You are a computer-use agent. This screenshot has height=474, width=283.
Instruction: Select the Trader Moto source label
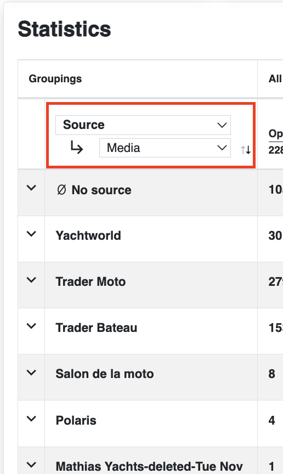click(90, 282)
